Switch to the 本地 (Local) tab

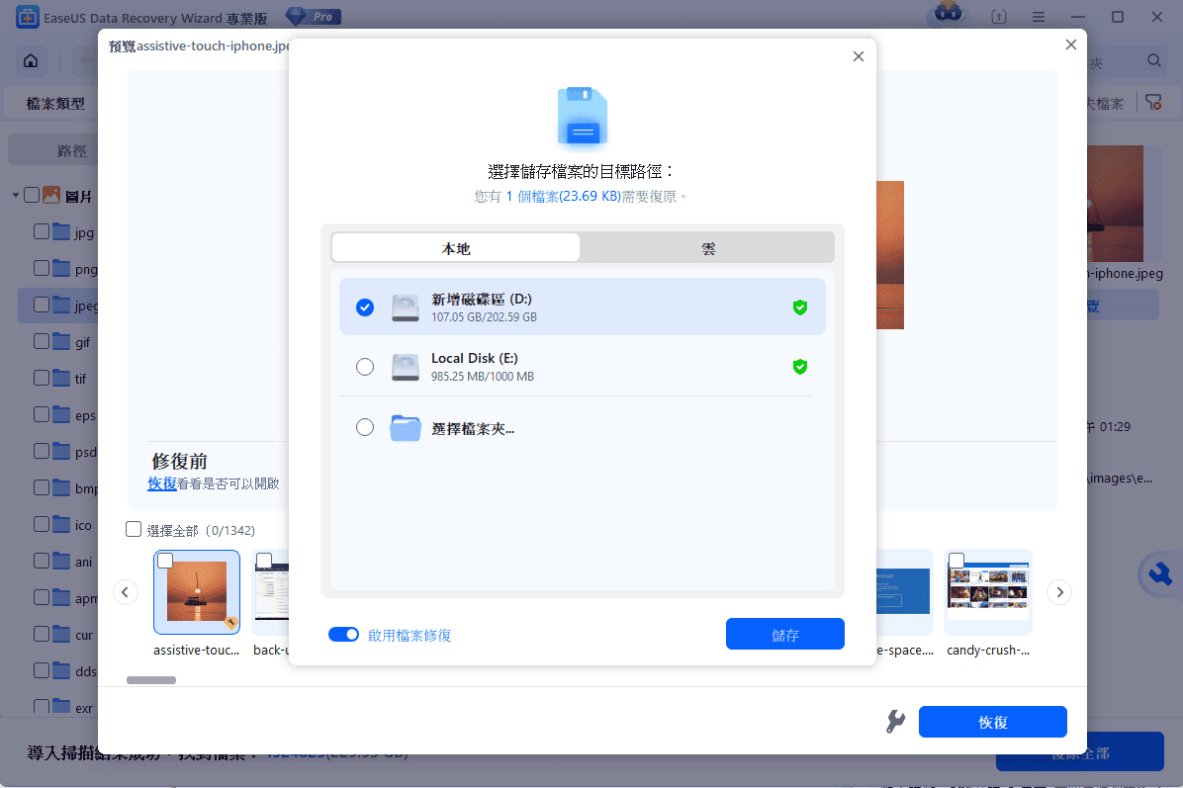456,247
